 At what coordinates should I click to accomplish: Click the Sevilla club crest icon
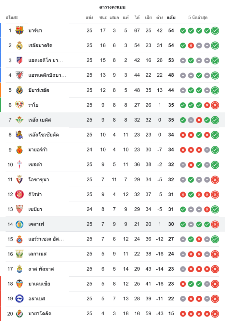(x=20, y=209)
